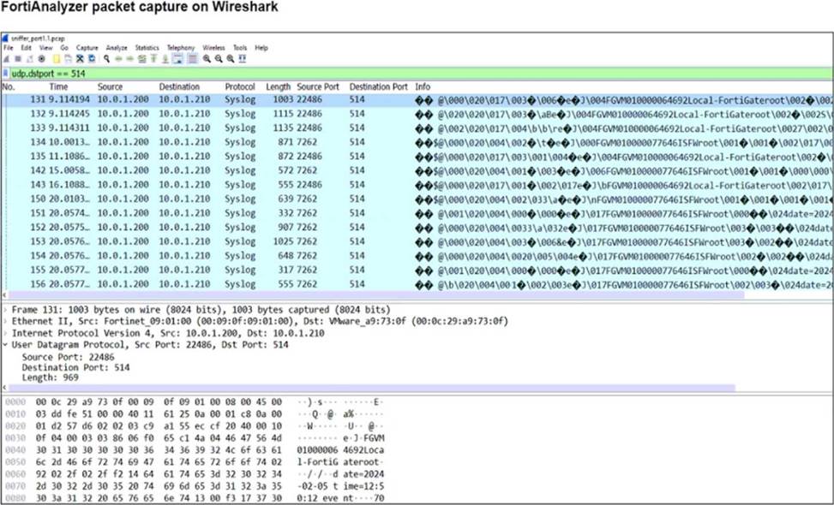The width and height of the screenshot is (834, 505).
Task: Open the Telephony menu
Action: (181, 48)
